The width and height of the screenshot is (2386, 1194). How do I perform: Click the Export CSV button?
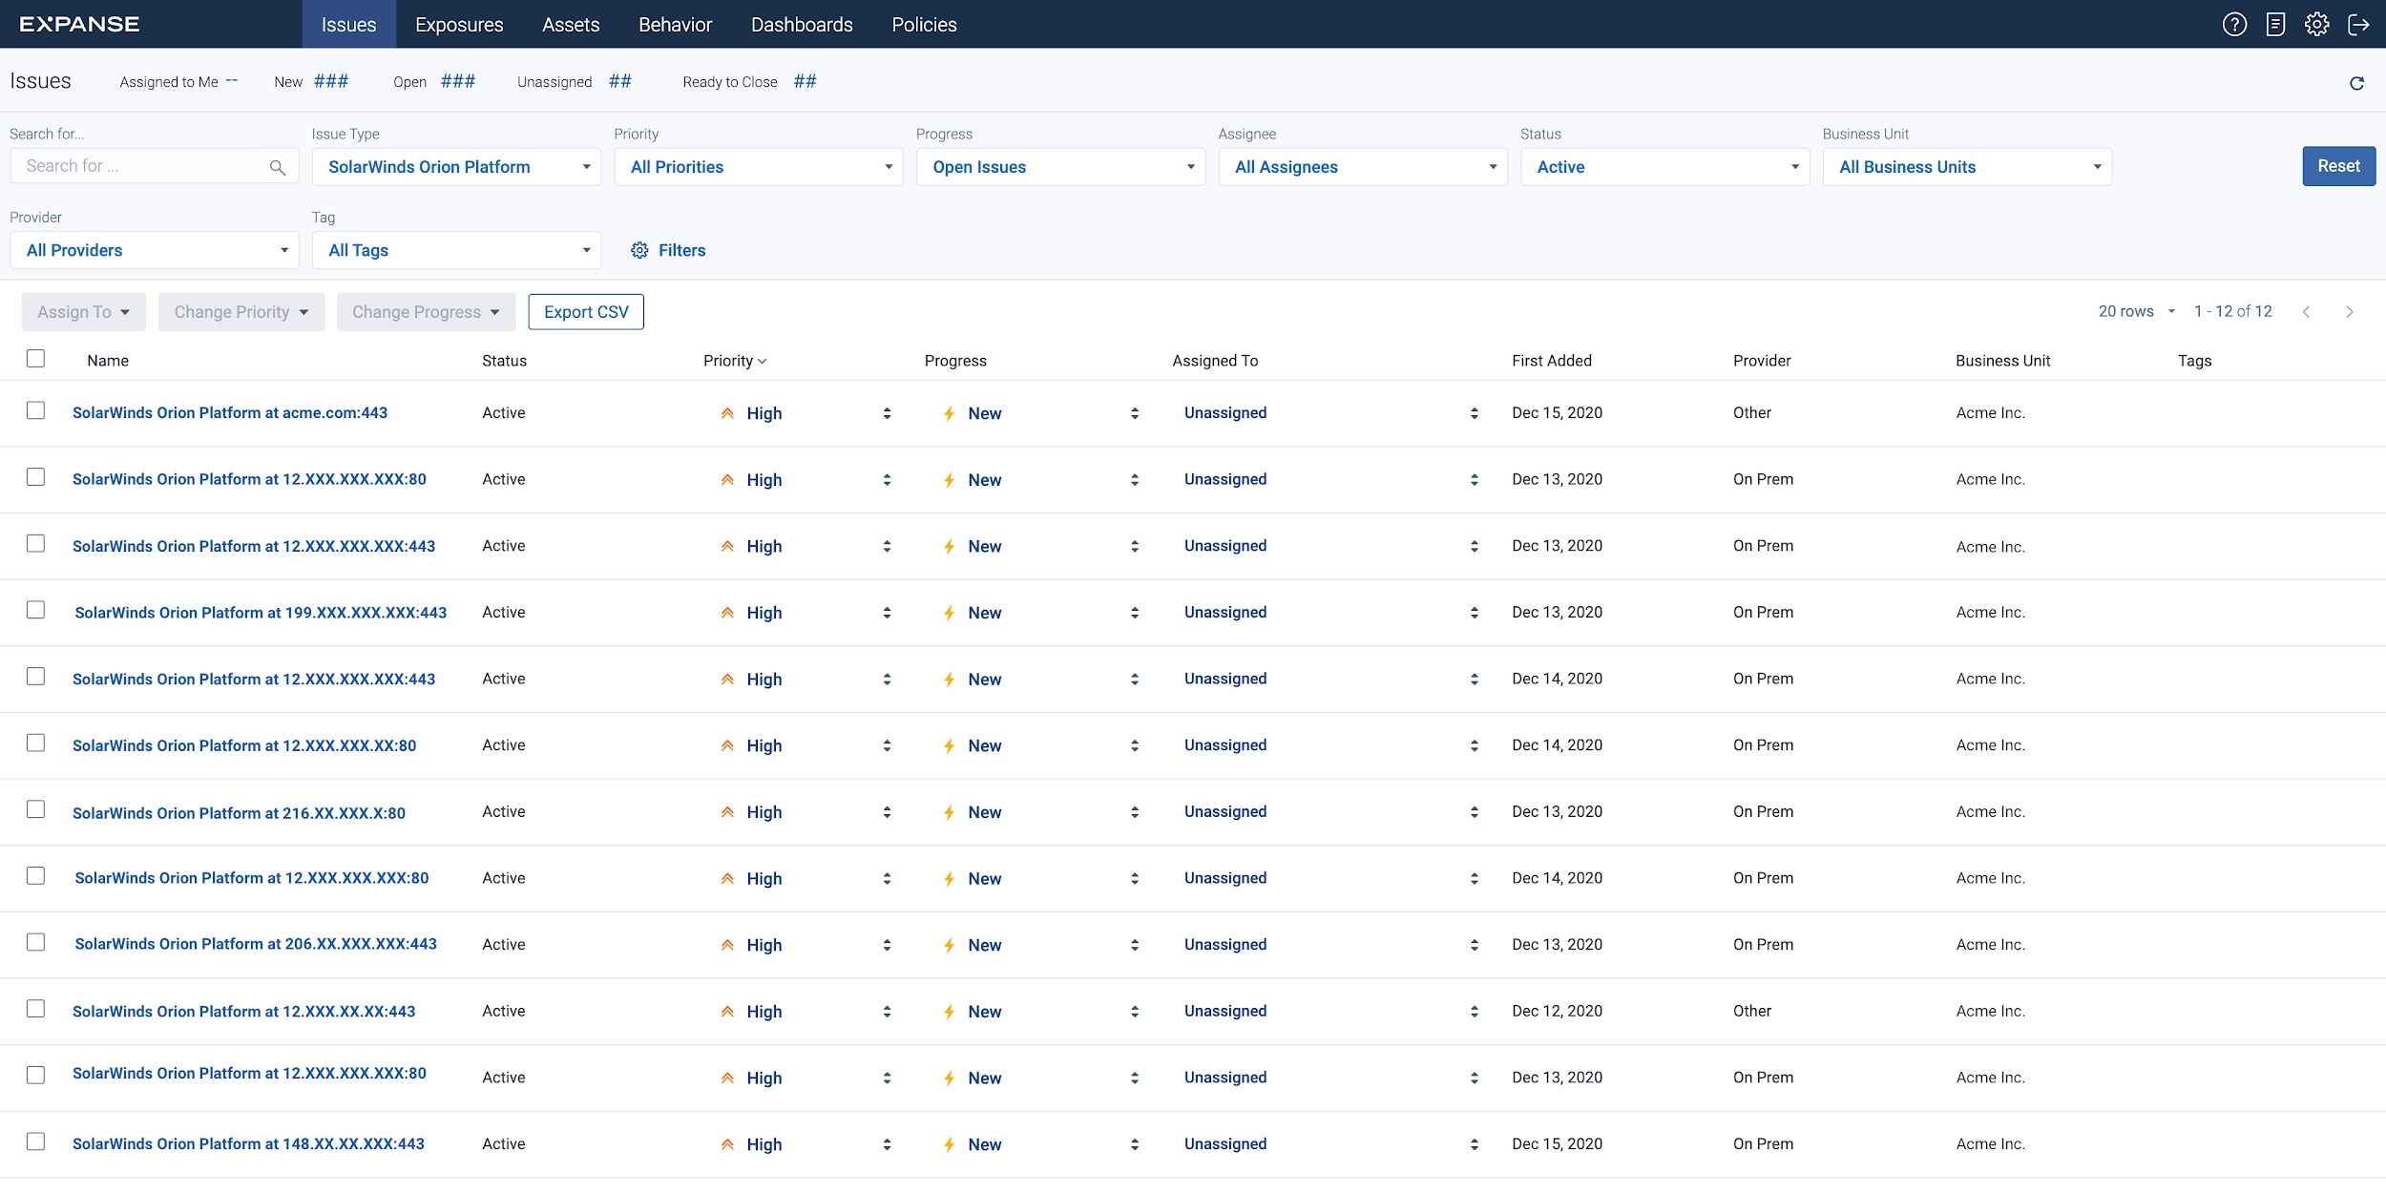click(586, 312)
